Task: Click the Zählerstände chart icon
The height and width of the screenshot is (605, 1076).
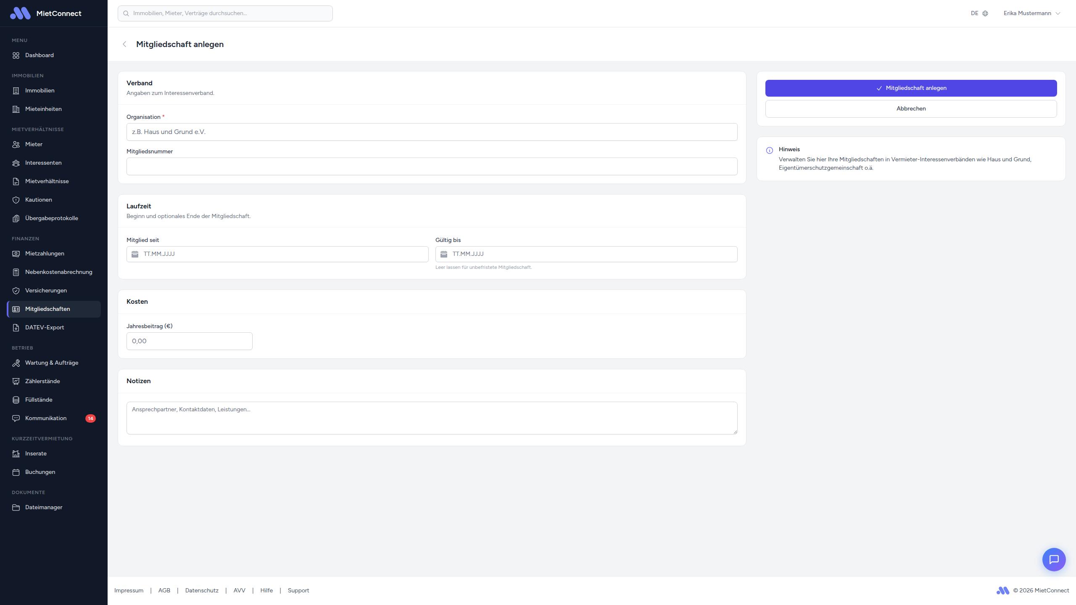Action: pyautogui.click(x=16, y=381)
